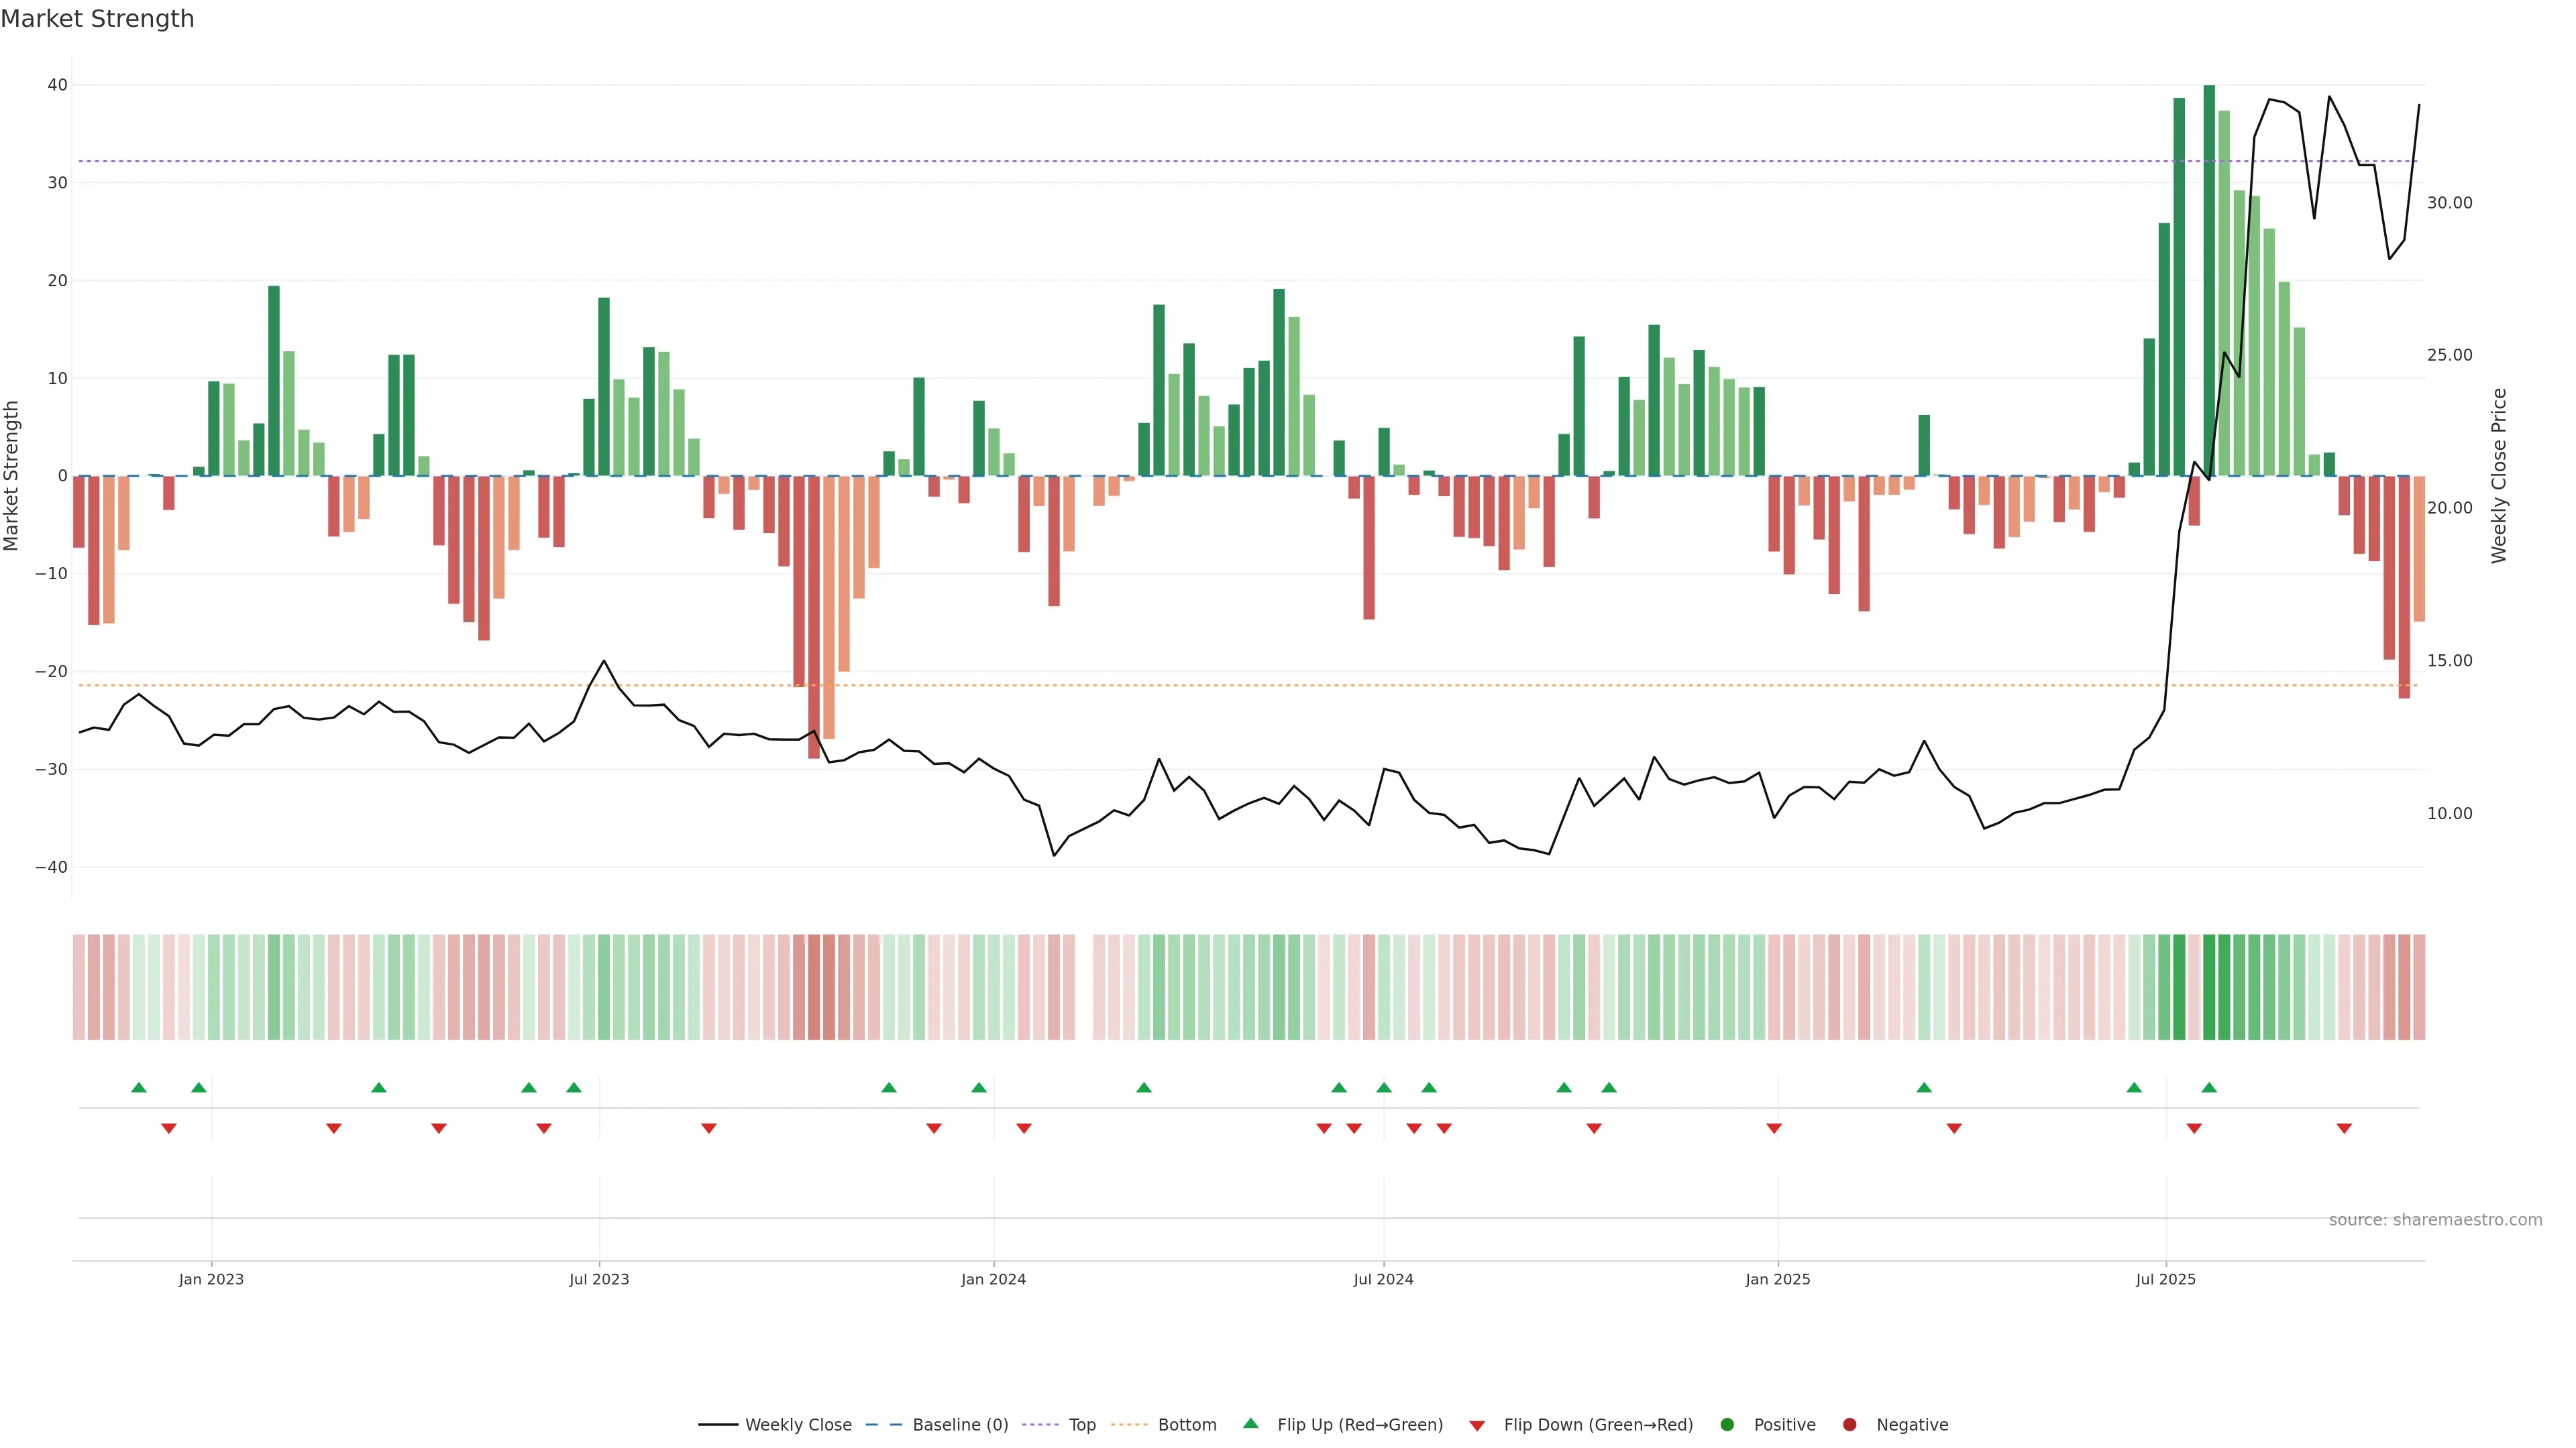Click the Jul 2025 axis label
The height and width of the screenshot is (1448, 2576).
2165,1279
